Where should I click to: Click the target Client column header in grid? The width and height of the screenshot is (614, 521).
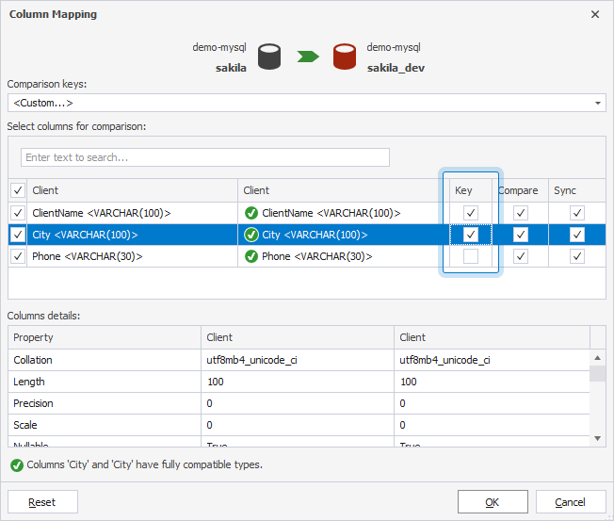344,190
